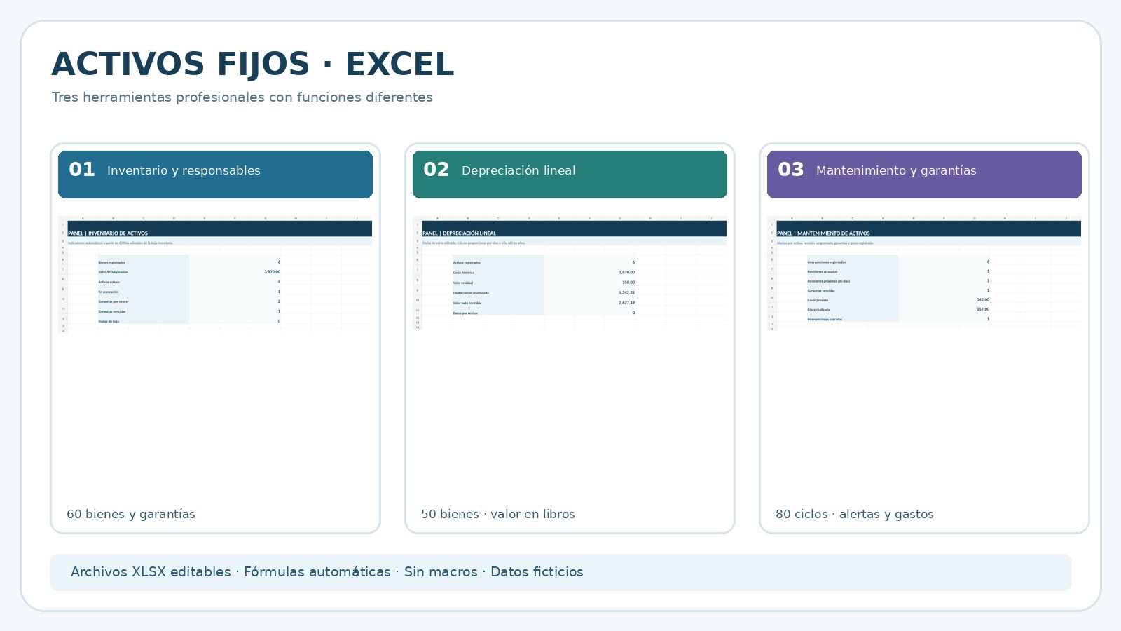Click the caption '60 bienes y garantías'

pyautogui.click(x=131, y=514)
